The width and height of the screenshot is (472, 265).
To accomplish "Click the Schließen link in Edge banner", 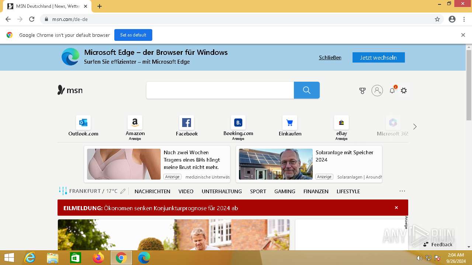I will coord(330,57).
